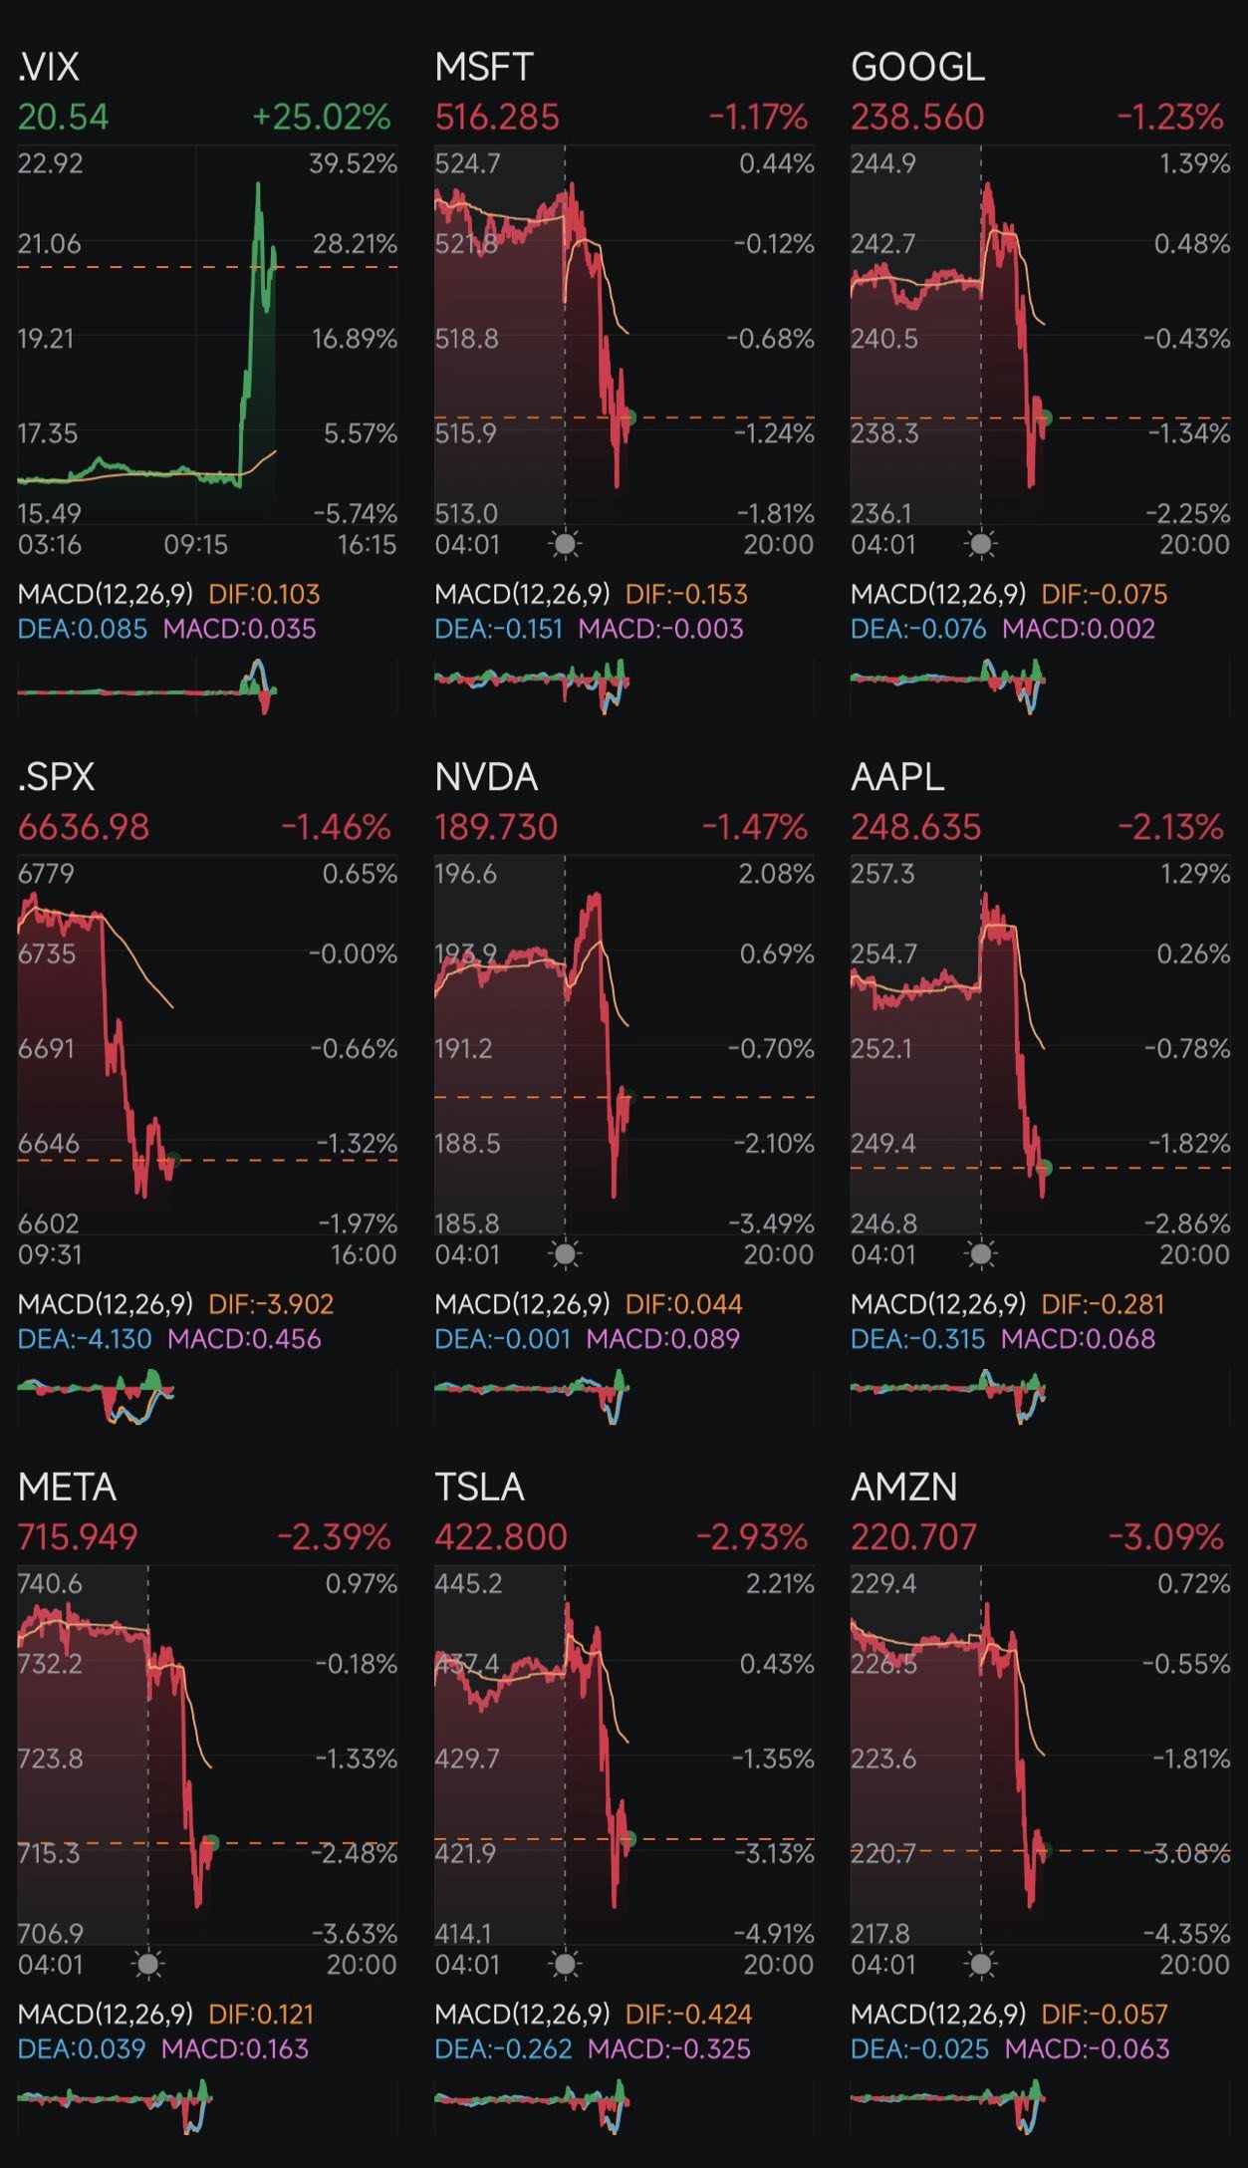Click the sun icon under MSFT chart
The height and width of the screenshot is (2168, 1248).
point(565,544)
